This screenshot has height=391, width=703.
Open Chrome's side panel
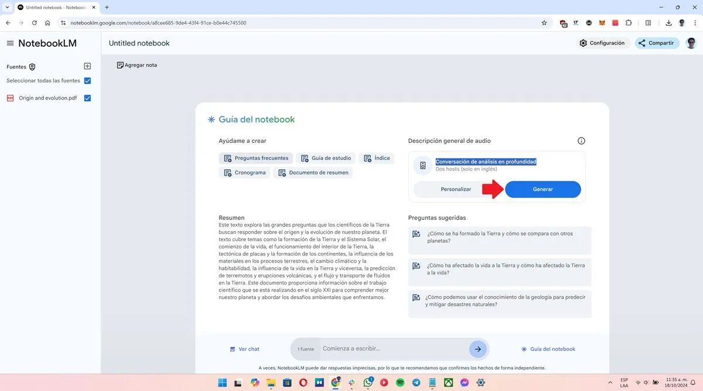pos(648,23)
